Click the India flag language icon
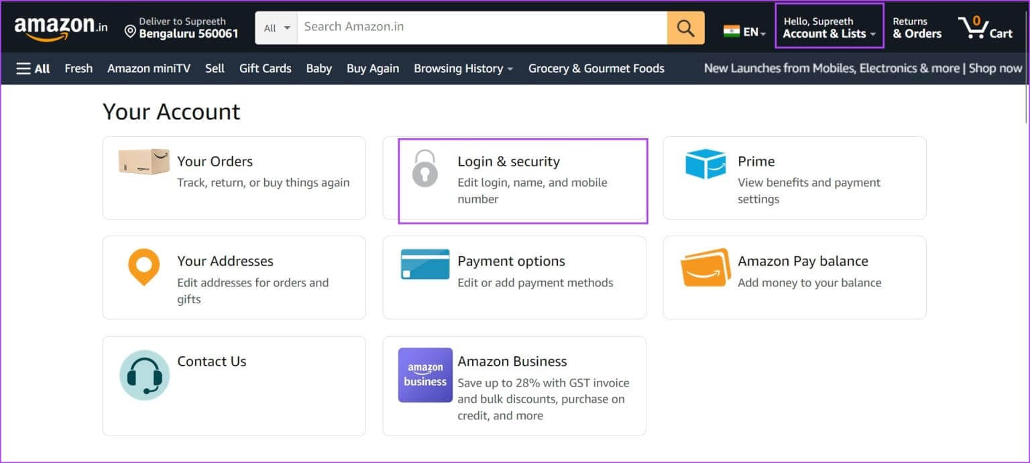 732,31
